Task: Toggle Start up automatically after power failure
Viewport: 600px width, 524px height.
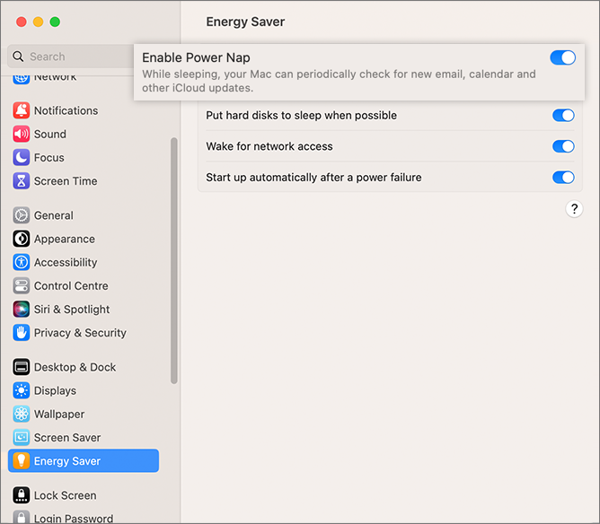Action: point(563,178)
